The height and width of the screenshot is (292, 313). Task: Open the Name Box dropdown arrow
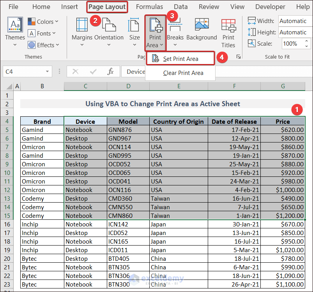(x=48, y=72)
